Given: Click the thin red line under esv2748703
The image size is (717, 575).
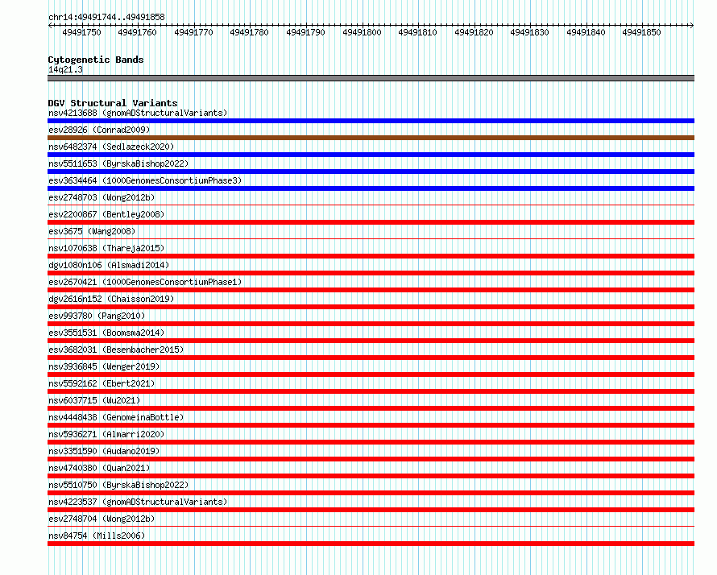Looking at the screenshot, I should coord(371,205).
